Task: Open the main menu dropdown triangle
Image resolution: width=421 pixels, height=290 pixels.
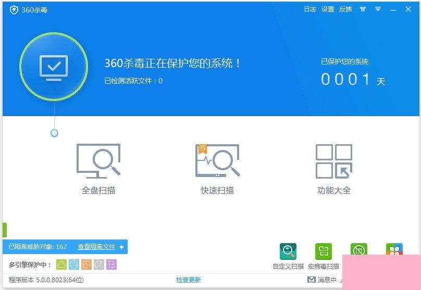Action: [378, 9]
